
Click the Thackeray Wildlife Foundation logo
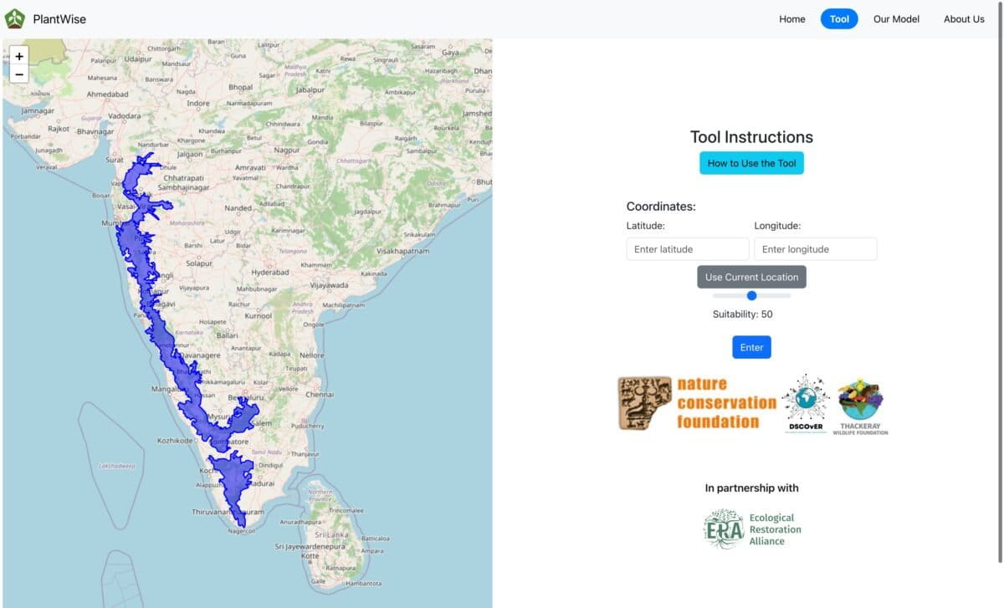pos(860,406)
